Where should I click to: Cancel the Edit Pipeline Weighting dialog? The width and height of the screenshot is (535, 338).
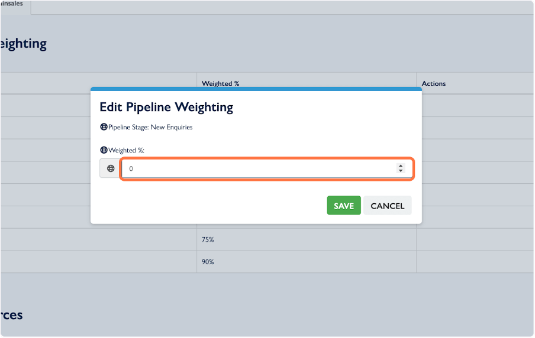(x=387, y=206)
